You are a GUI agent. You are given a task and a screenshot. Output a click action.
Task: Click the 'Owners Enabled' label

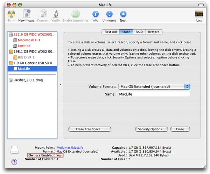point(41,155)
